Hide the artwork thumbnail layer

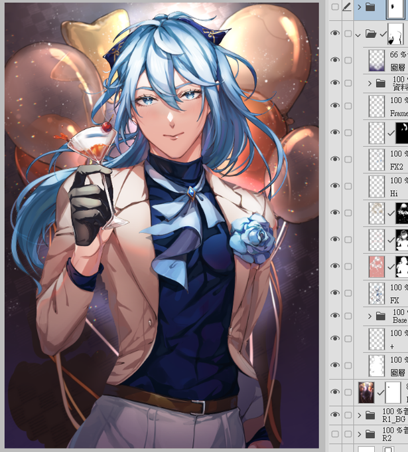335,392
